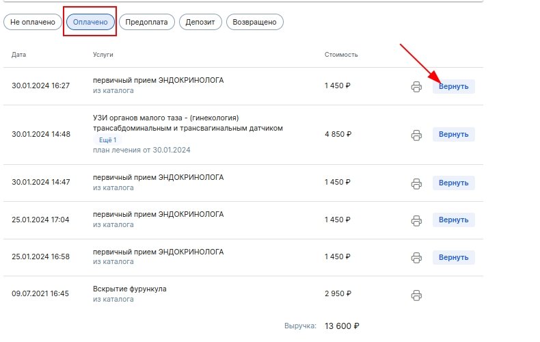Print the 25.01.2024 17:04 payment receipt
Screen dimensions: 540x342
pyautogui.click(x=416, y=220)
